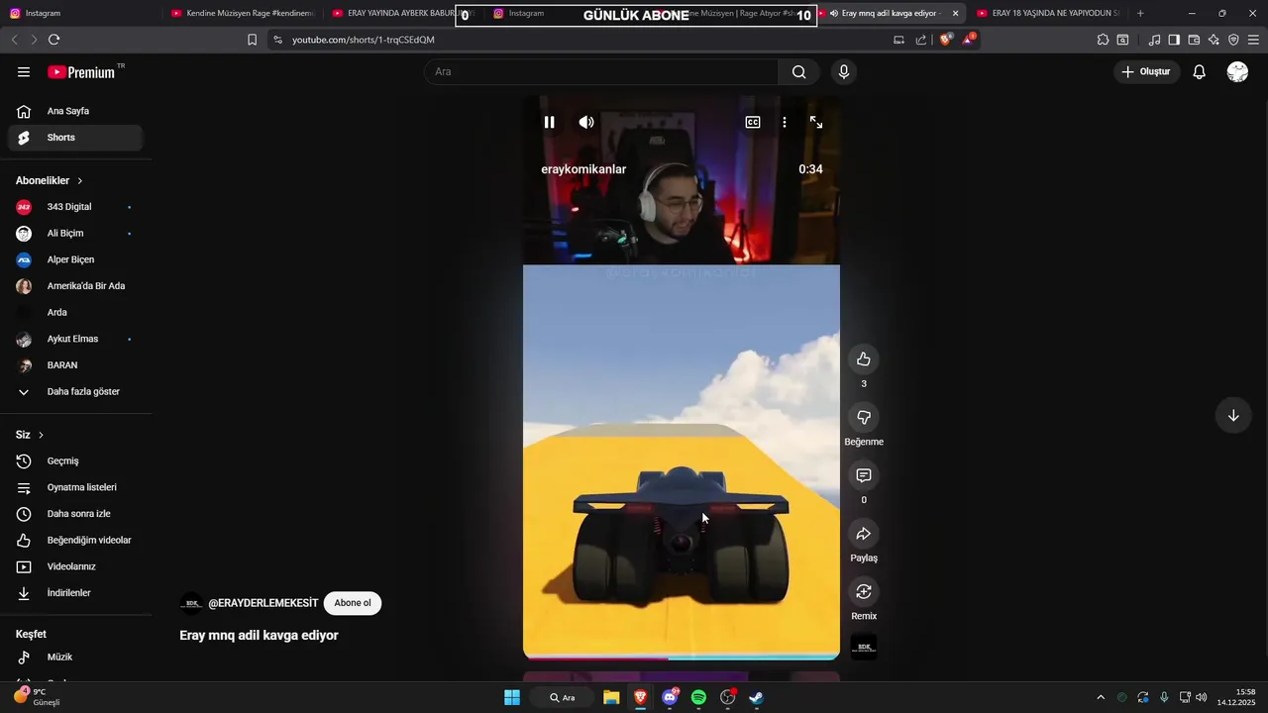This screenshot has height=713, width=1268.
Task: Show hidden system tray icons
Action: tap(1101, 697)
